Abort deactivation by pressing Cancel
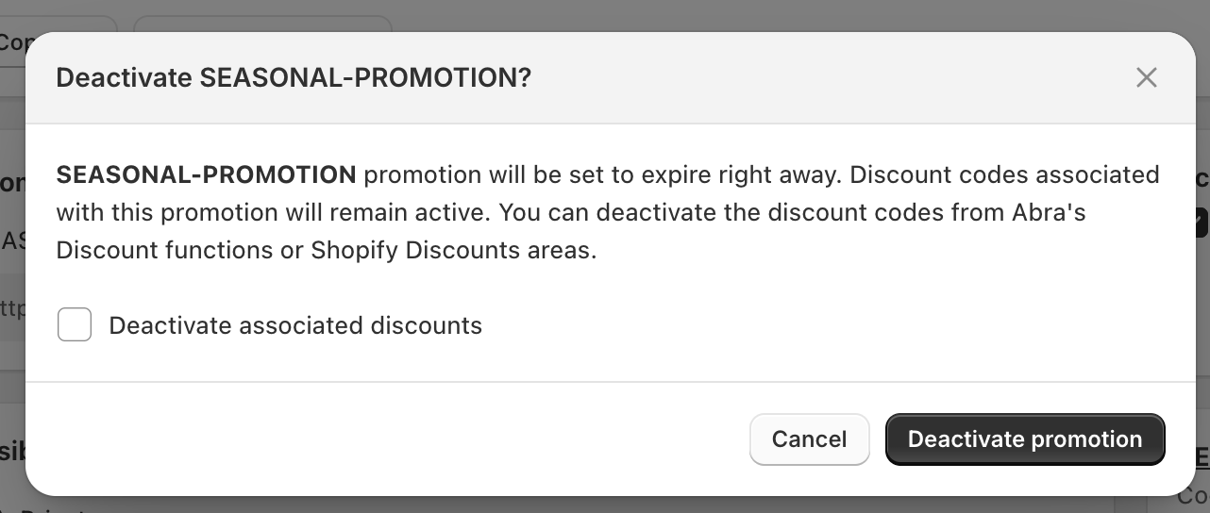1210x513 pixels. pyautogui.click(x=809, y=439)
